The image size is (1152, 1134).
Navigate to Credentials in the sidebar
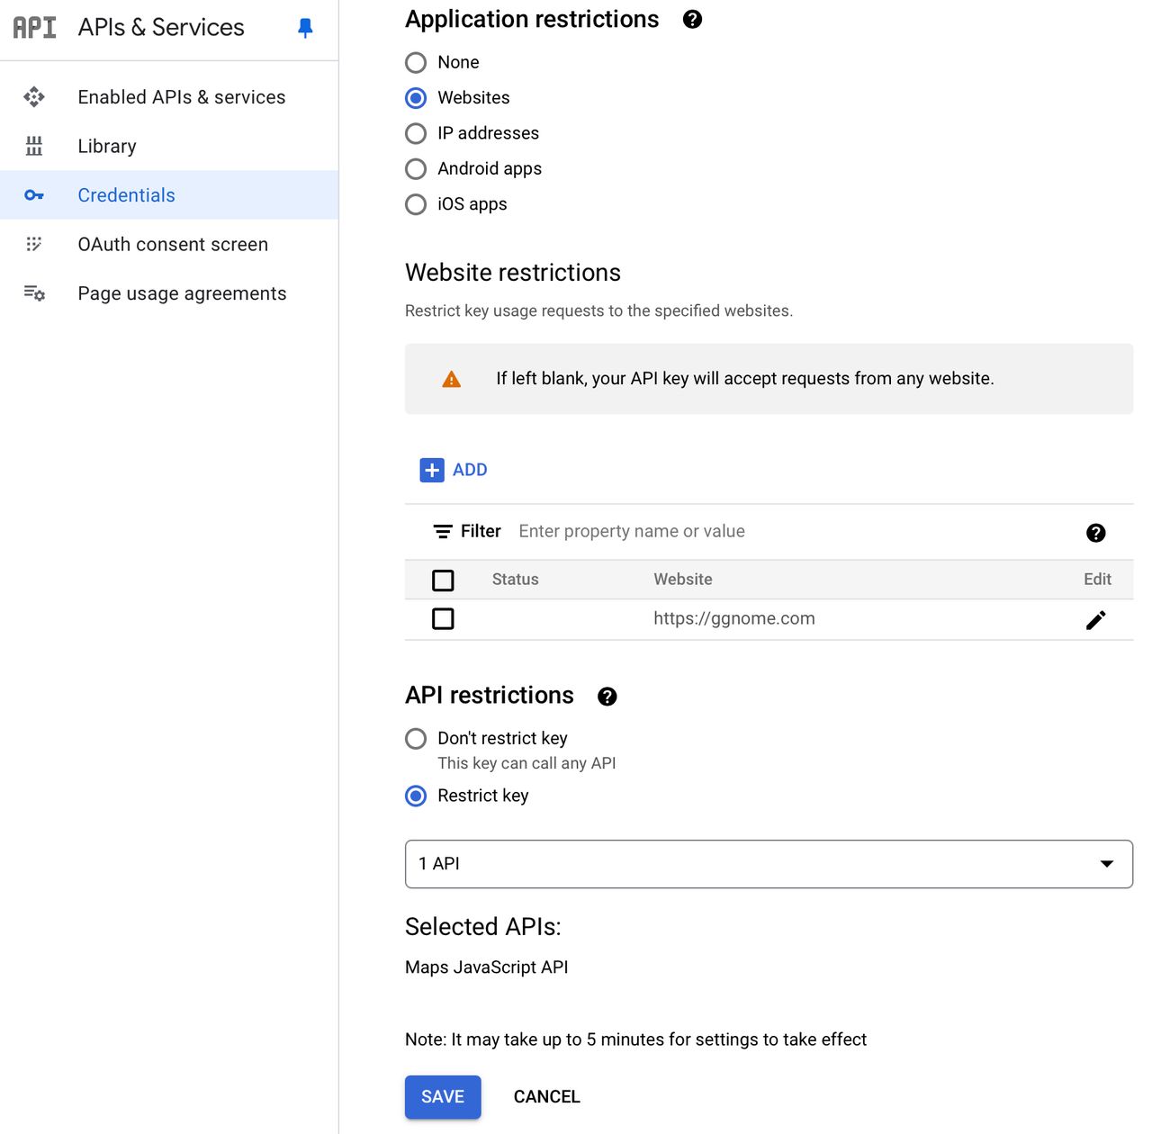[x=126, y=194]
